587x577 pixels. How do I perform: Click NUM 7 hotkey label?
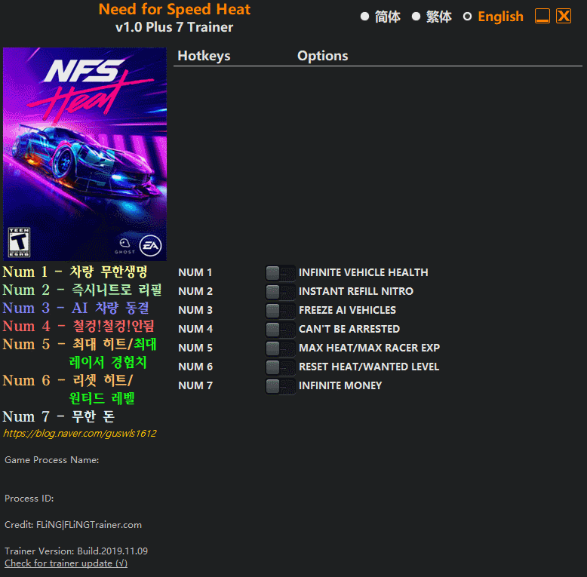coord(195,385)
